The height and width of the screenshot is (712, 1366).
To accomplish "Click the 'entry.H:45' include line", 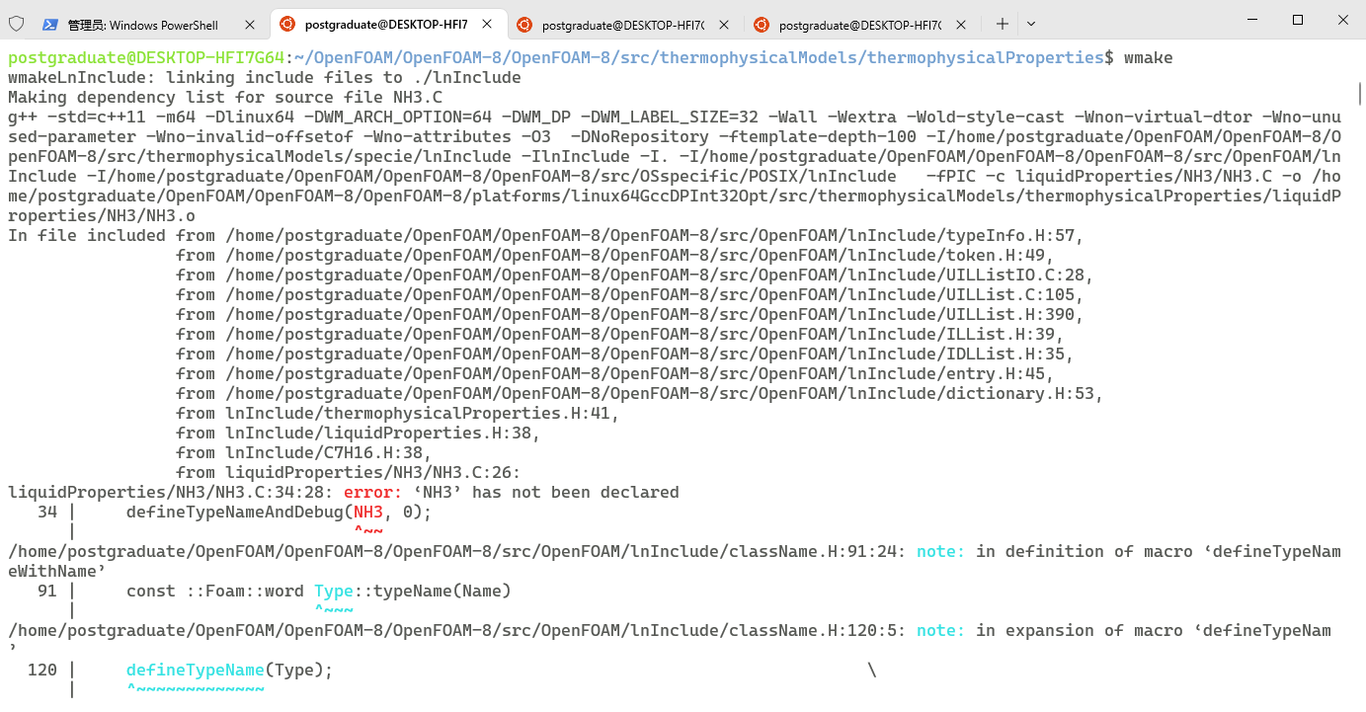I will point(615,374).
